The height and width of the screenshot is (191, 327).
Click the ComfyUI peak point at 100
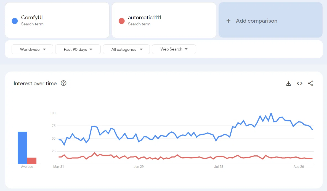271,113
